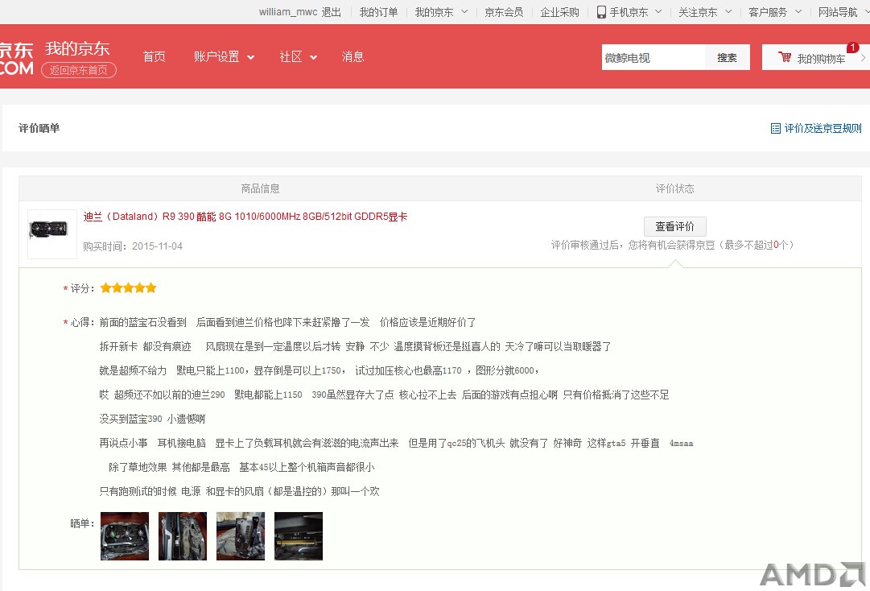
Task: Click the 商品信息 column header
Action: click(x=260, y=188)
